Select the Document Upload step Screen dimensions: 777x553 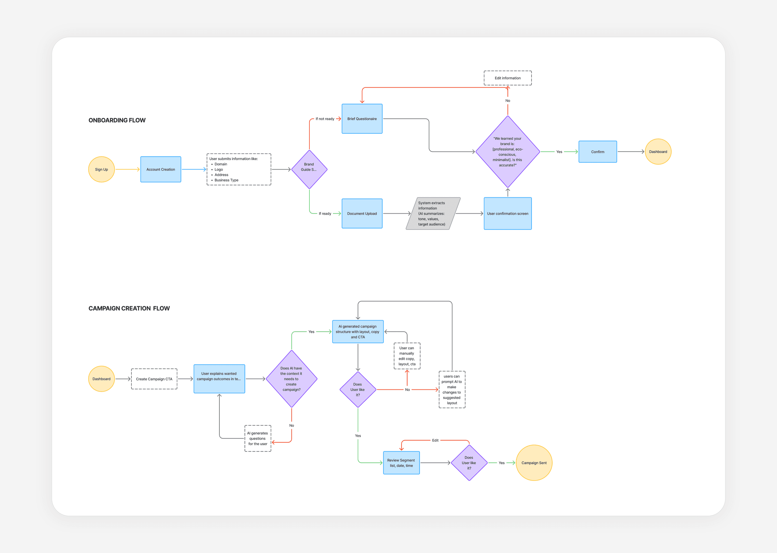362,213
